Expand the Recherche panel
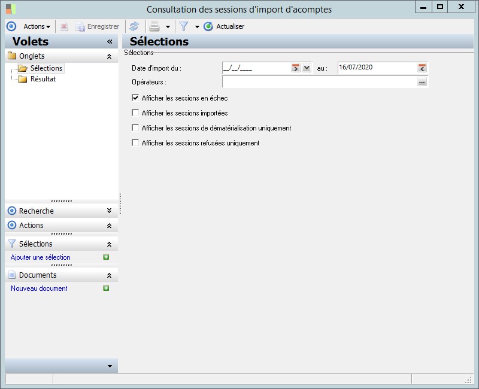479x389 pixels. coord(109,211)
